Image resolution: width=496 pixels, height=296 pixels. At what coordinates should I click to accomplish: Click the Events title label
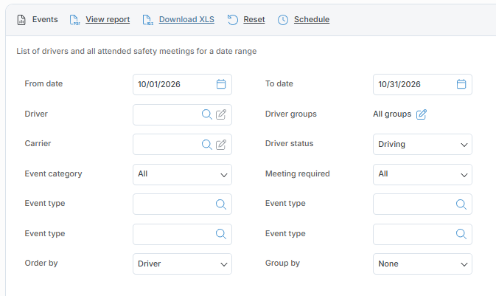click(x=45, y=19)
